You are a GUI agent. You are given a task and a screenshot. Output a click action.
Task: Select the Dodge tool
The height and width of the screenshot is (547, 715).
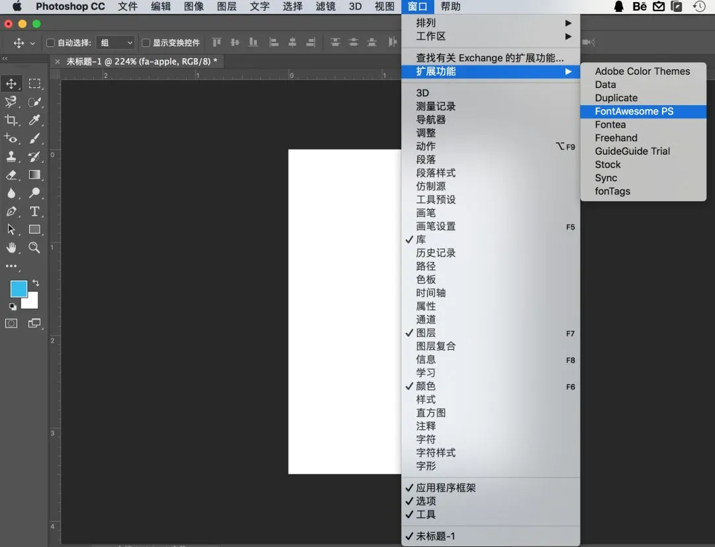coord(34,192)
